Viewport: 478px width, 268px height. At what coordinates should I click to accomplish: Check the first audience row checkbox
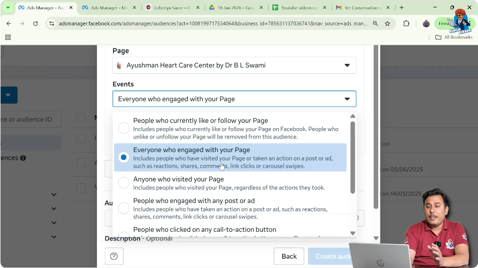[81, 139]
